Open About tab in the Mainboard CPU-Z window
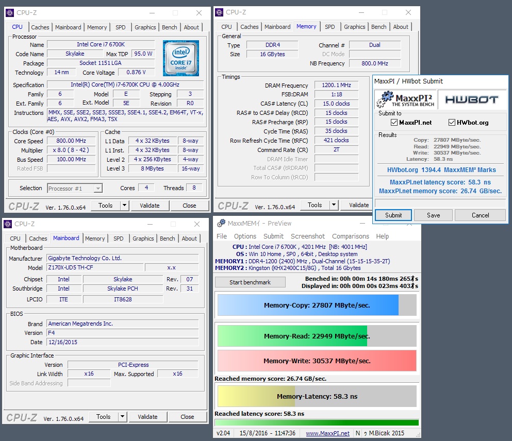The image size is (512, 441). pos(189,239)
